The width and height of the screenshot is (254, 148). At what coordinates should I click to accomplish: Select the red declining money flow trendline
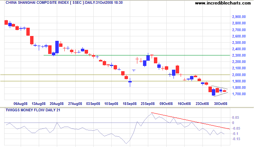pos(190,121)
